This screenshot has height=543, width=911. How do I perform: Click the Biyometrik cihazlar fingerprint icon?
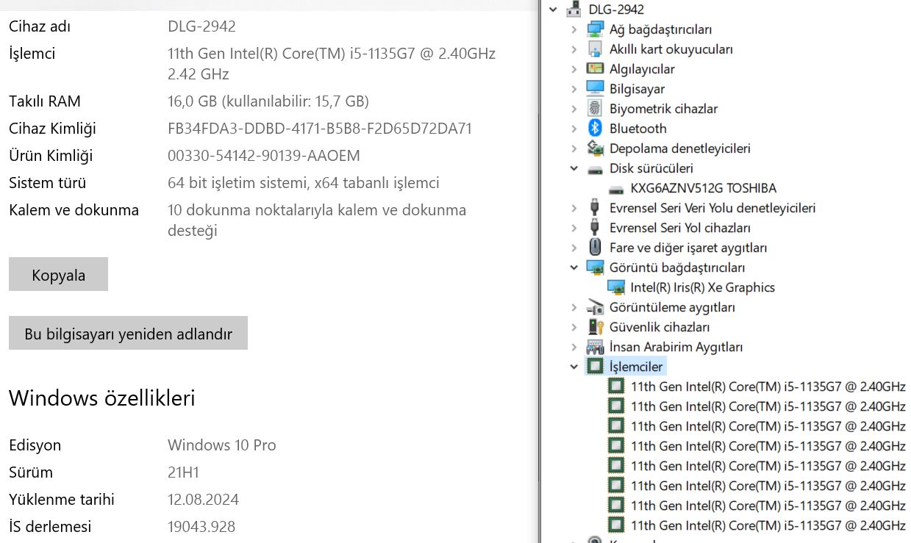point(595,109)
